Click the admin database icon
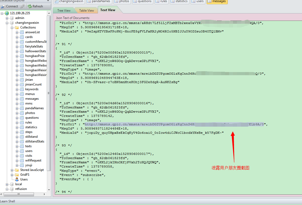This screenshot has width=302, height=205. coord(12,18)
